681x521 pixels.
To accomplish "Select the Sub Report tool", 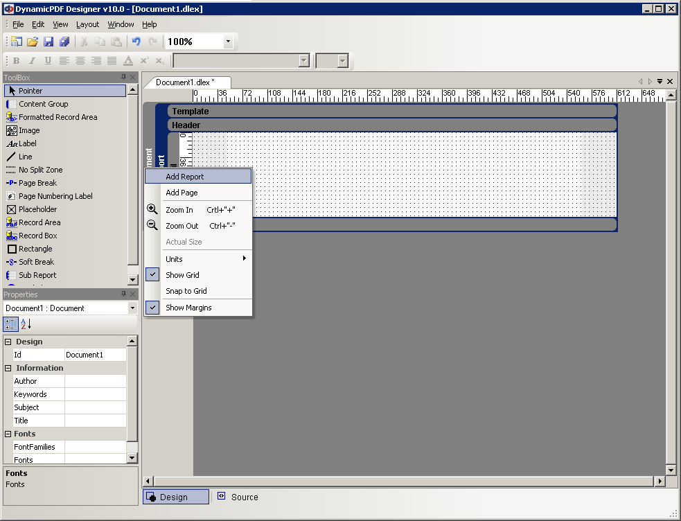I will (65, 275).
